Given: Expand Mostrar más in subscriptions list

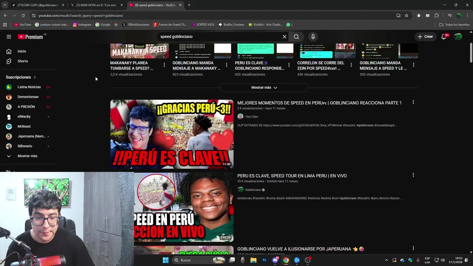Looking at the screenshot, I should (28, 156).
